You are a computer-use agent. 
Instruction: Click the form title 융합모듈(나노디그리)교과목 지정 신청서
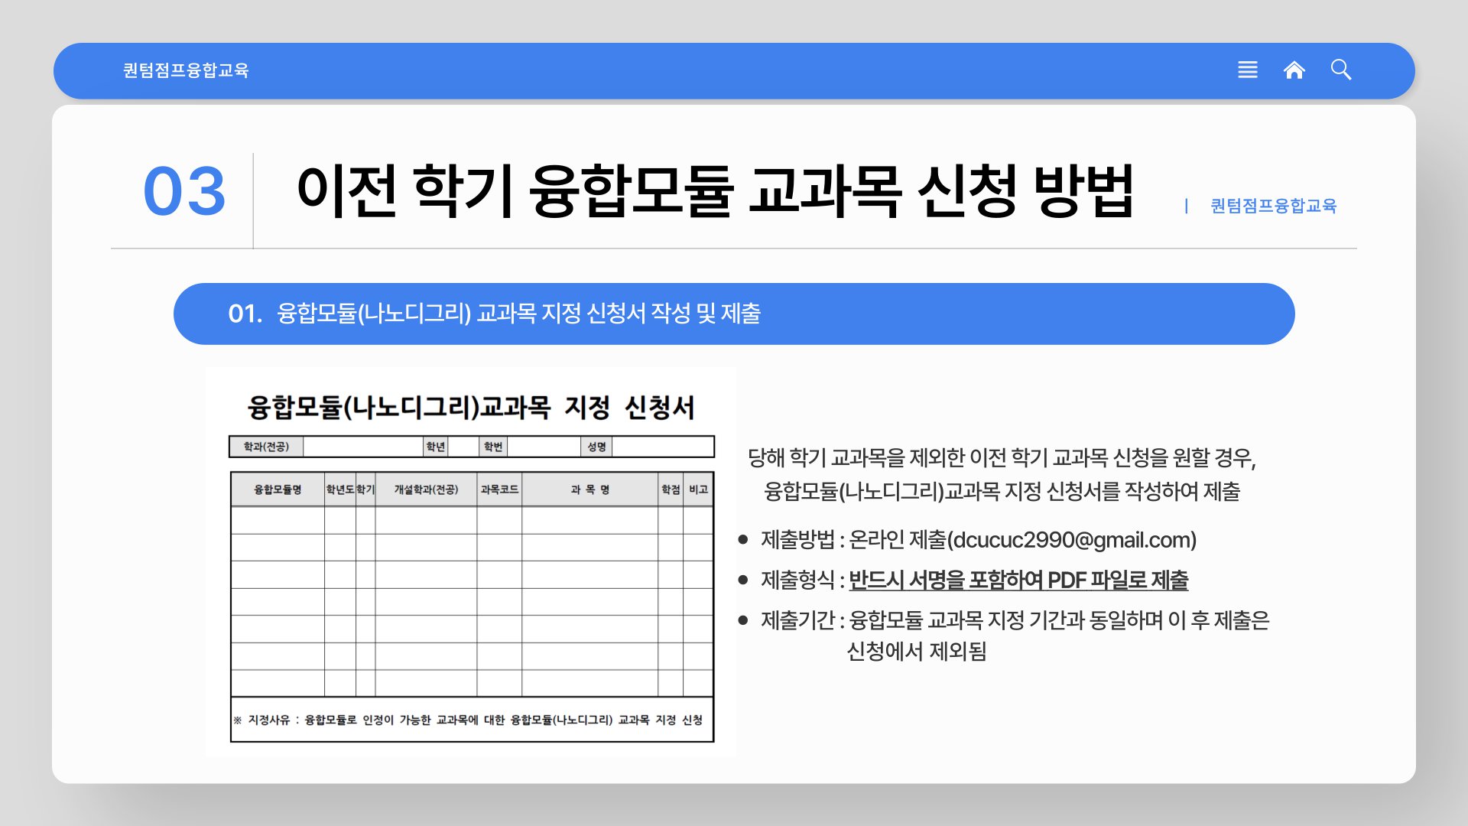471,407
